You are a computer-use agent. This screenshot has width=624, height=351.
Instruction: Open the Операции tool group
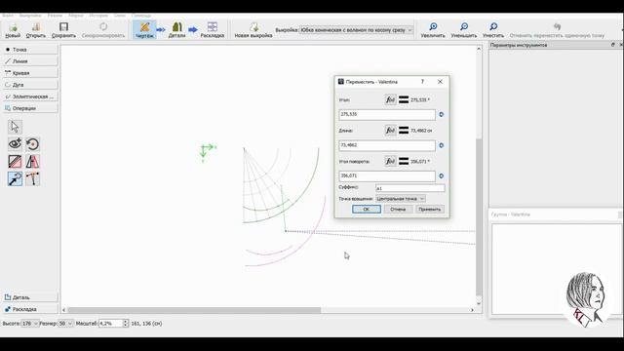[30, 108]
